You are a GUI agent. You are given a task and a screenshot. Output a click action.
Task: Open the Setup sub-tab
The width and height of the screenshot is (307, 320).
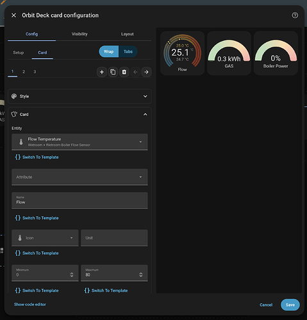pyautogui.click(x=19, y=52)
